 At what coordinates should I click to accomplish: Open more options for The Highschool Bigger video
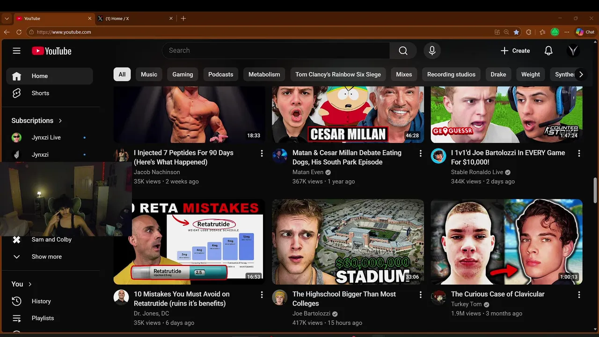(x=420, y=295)
